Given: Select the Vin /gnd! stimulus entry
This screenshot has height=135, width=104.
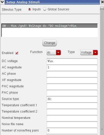Looking at the screenshot, I should coord(50,26).
